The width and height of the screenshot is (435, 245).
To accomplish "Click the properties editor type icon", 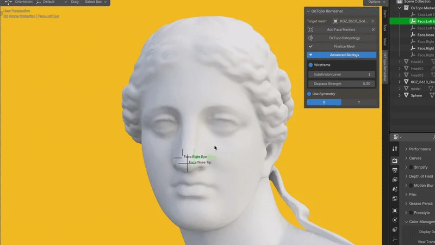I will point(397,137).
